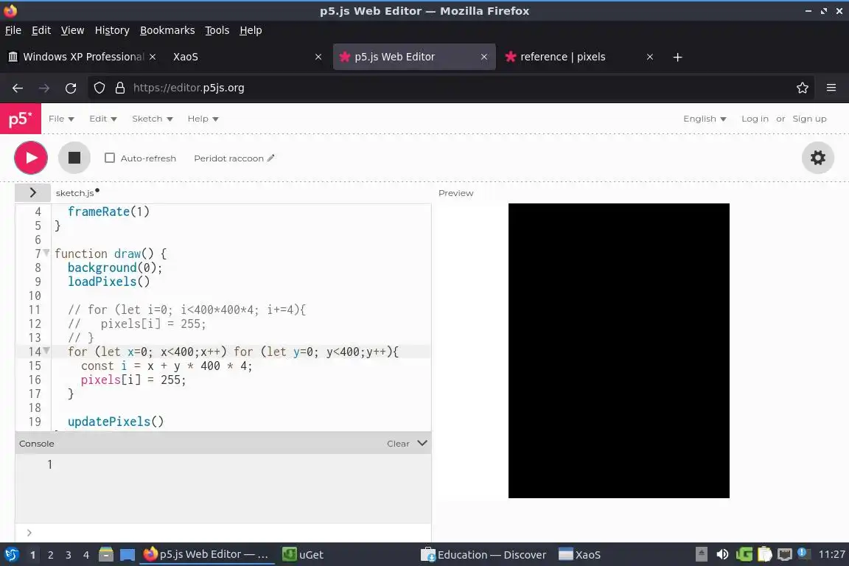
Task: Open Firefox History menu
Action: click(112, 30)
